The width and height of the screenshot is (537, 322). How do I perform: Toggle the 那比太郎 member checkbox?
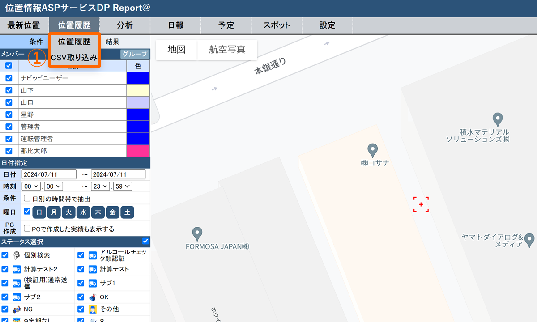[9, 151]
